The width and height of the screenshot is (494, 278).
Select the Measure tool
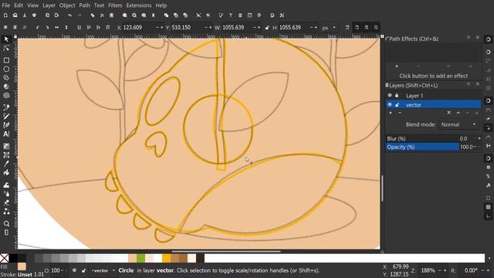point(6,232)
